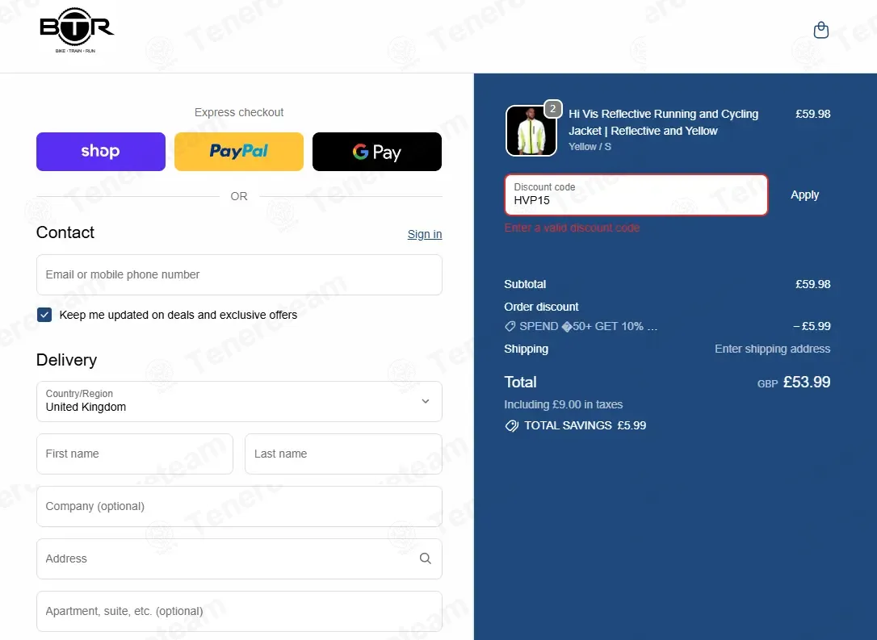This screenshot has width=877, height=640.
Task: Click the SPEND 50+ GET 10% discount text
Action: tap(589, 326)
